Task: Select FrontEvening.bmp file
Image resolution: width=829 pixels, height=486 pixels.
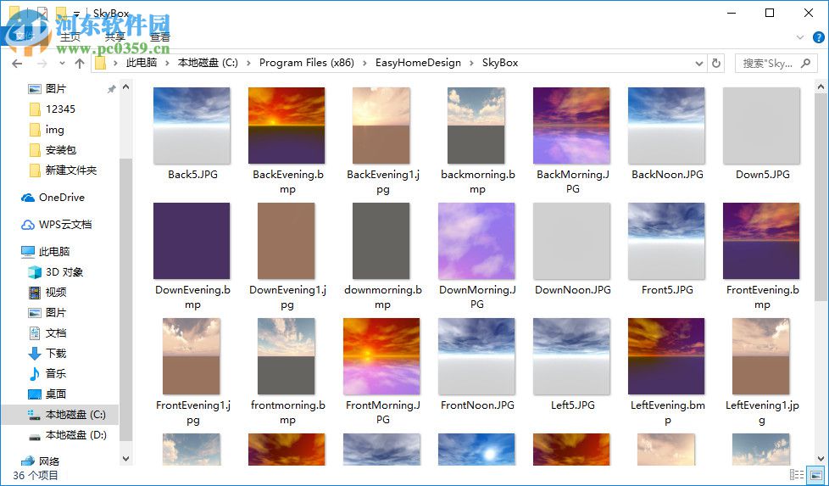Action: coord(762,241)
